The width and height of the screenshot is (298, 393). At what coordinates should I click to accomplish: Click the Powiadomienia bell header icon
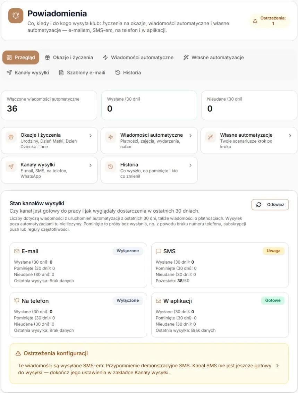[16, 16]
